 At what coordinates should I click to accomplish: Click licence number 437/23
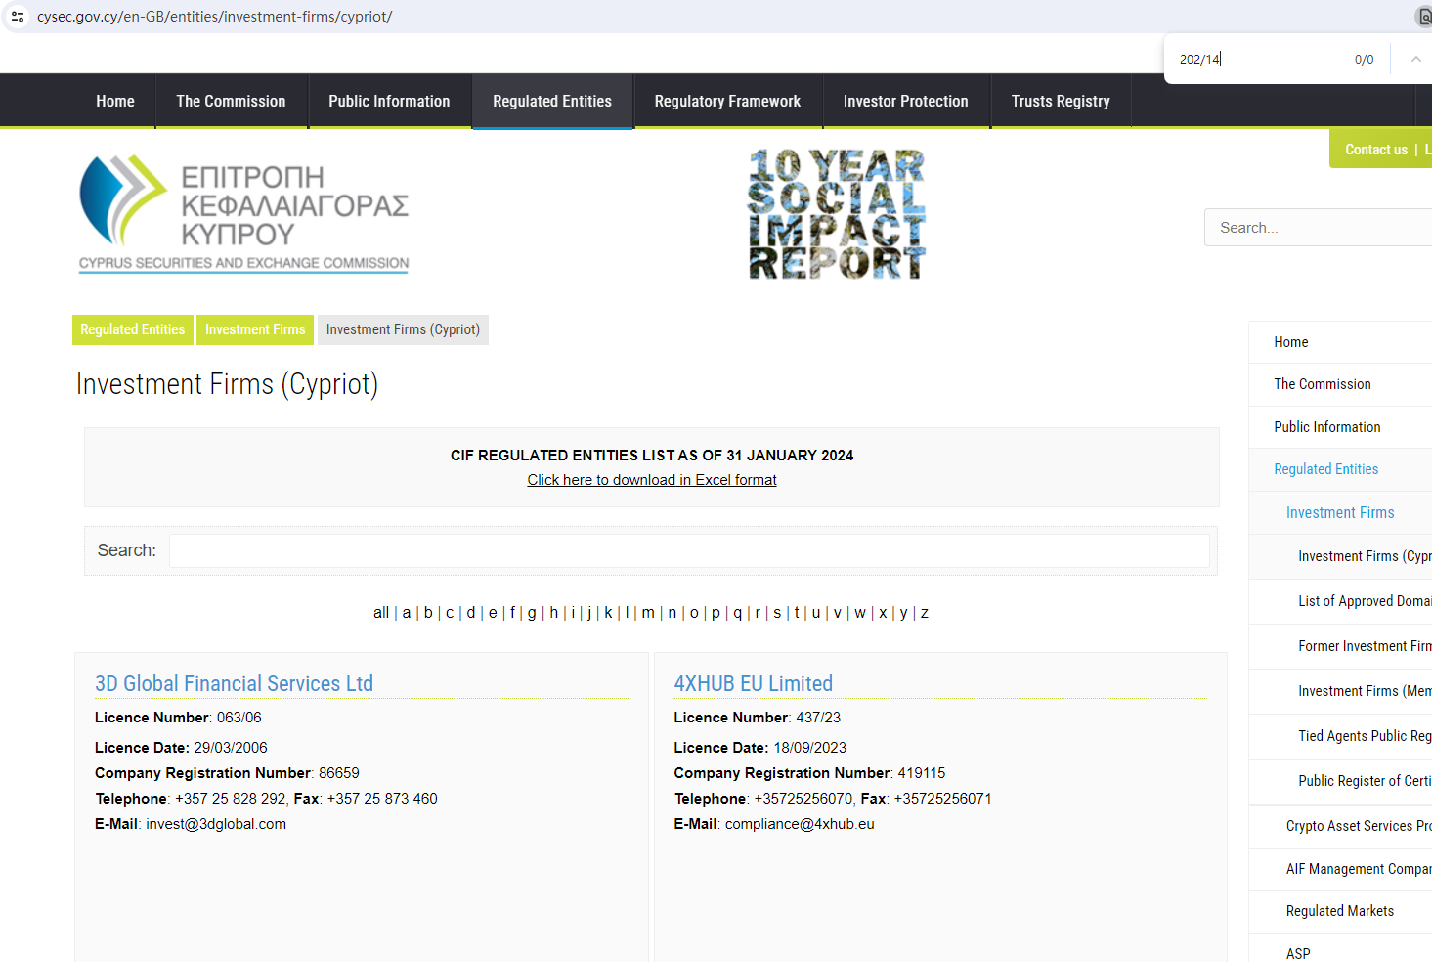click(818, 718)
